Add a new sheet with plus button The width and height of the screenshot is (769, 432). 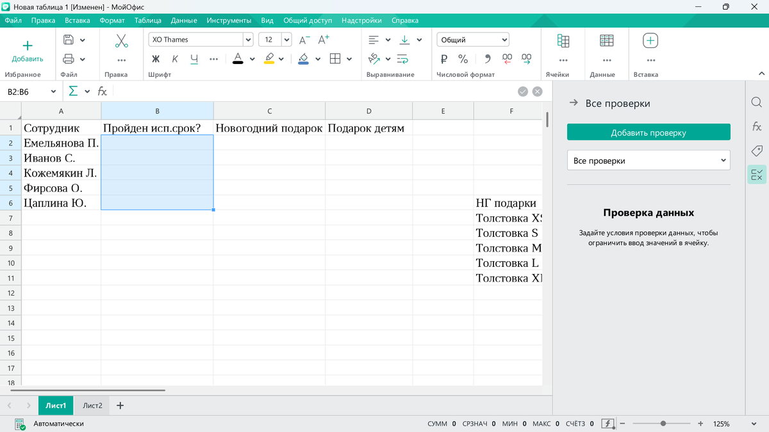[x=120, y=405]
